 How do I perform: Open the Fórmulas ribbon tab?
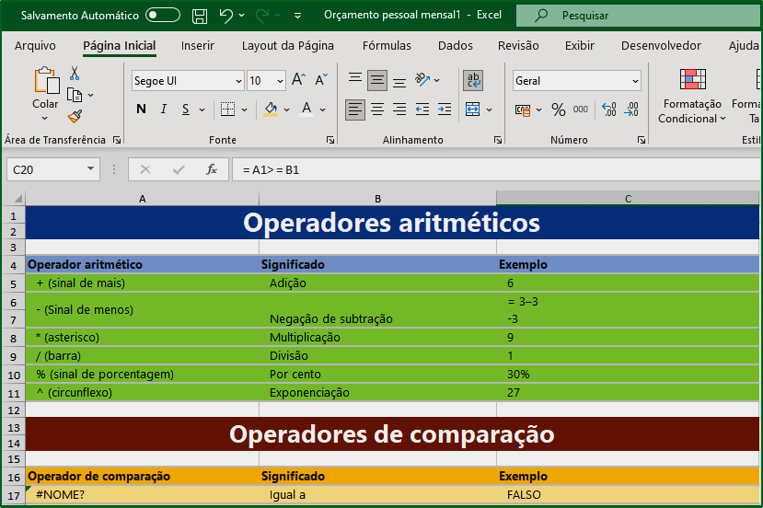click(387, 45)
